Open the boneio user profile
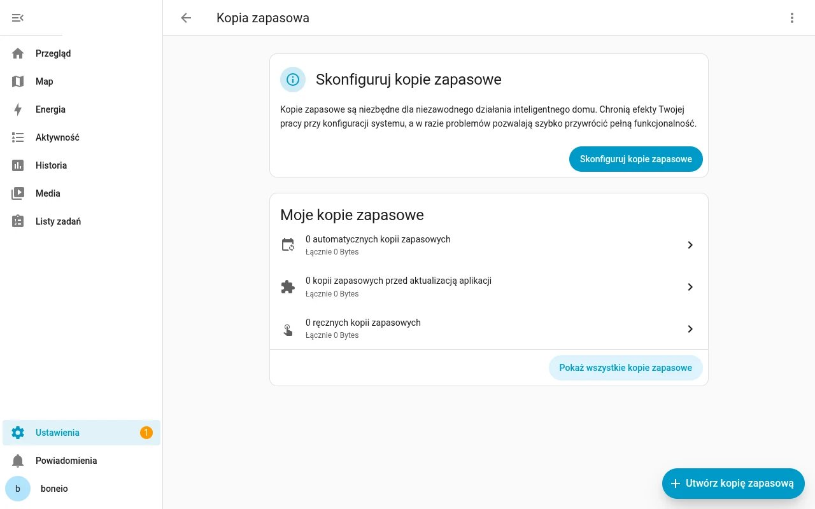 (x=81, y=489)
